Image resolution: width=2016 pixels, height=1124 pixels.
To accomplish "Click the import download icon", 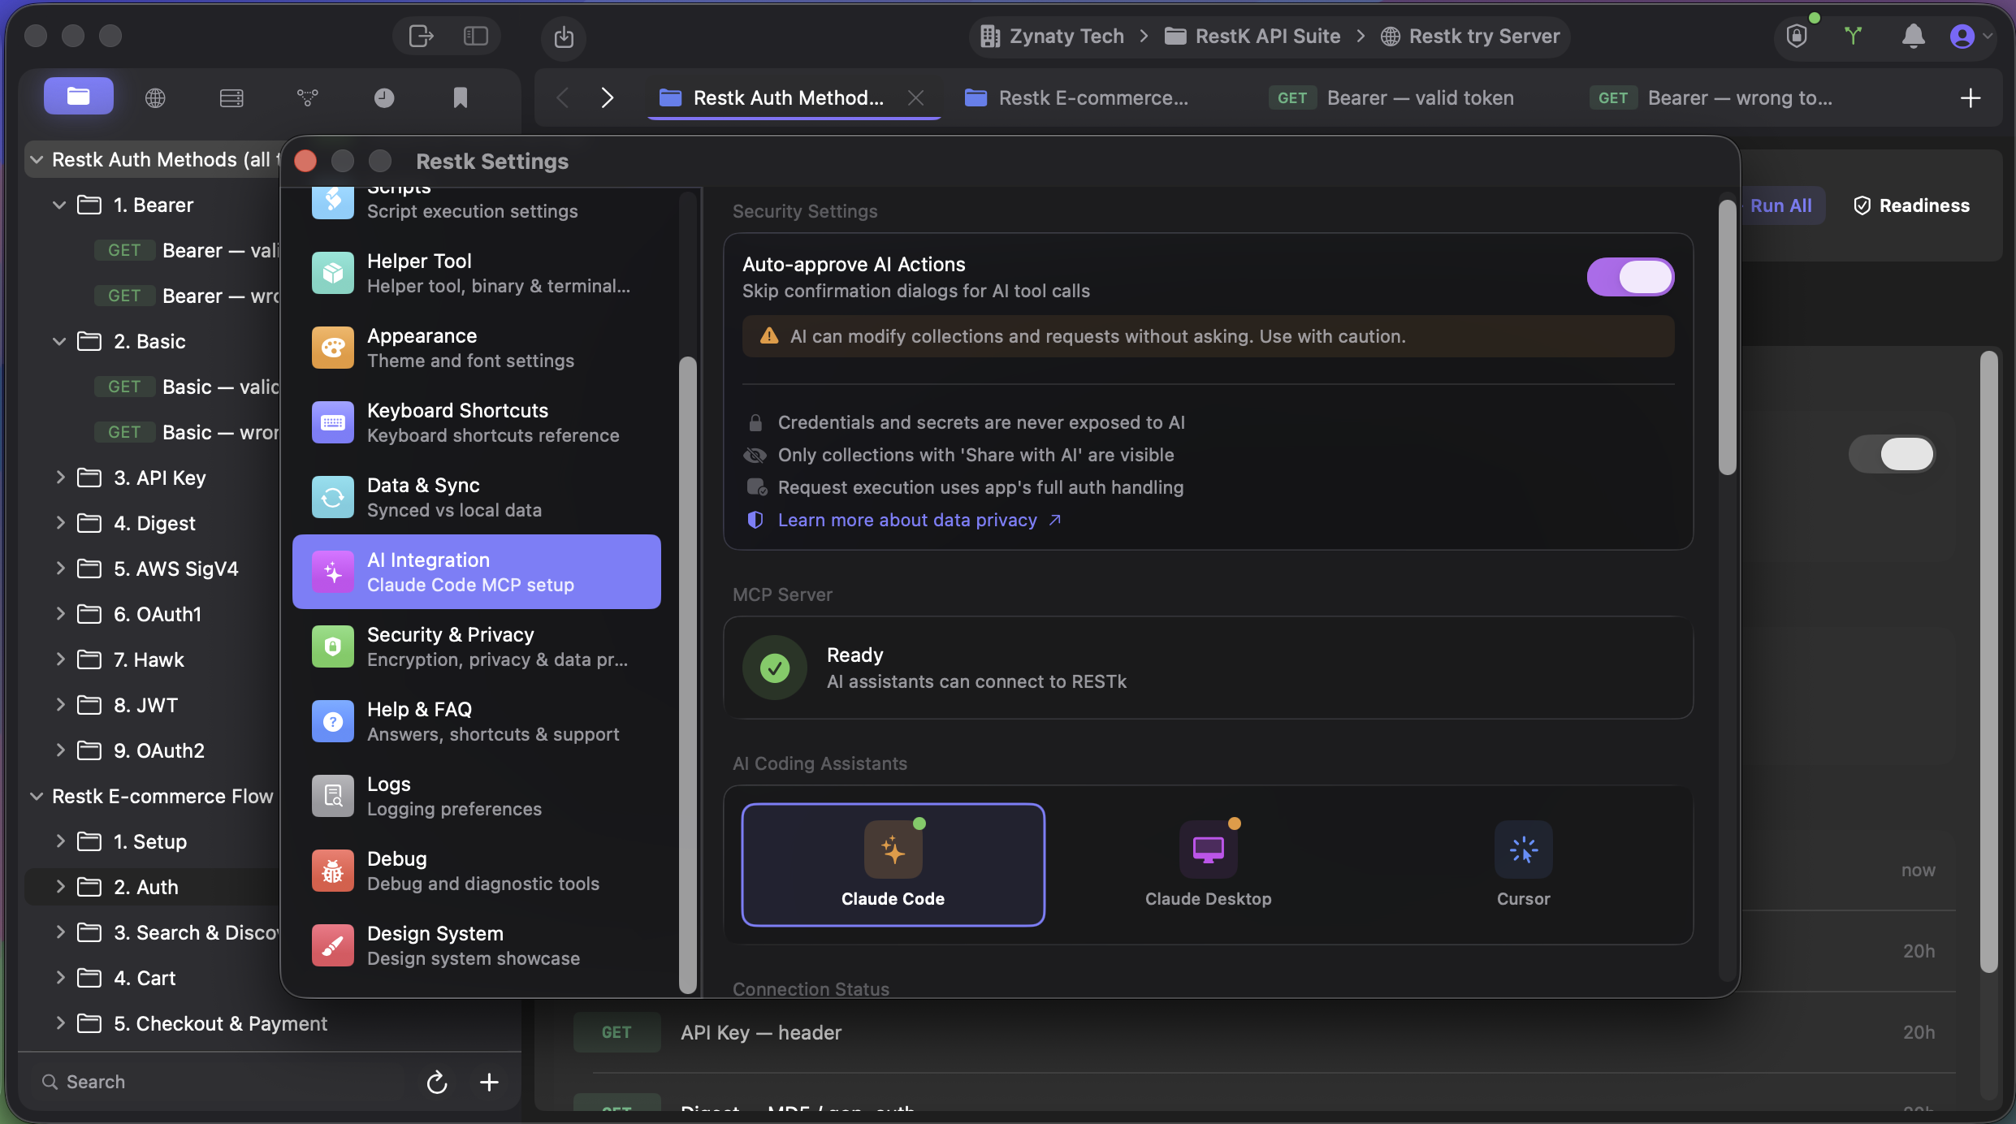I will click(564, 37).
